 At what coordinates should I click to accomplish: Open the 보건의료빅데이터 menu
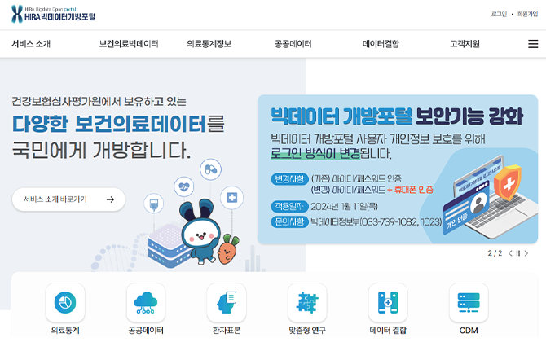click(x=129, y=44)
